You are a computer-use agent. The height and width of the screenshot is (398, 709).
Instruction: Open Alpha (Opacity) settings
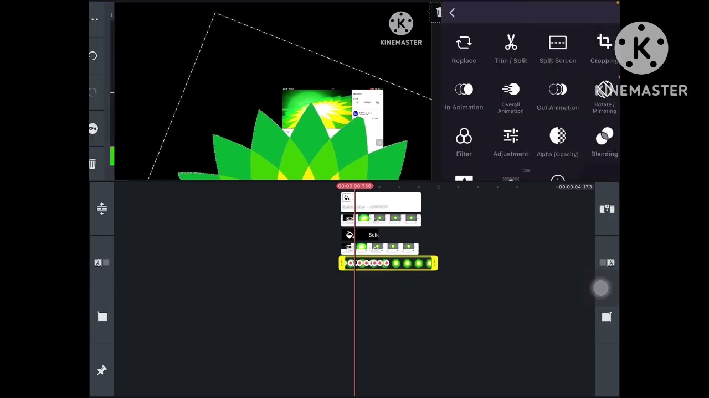pos(558,143)
